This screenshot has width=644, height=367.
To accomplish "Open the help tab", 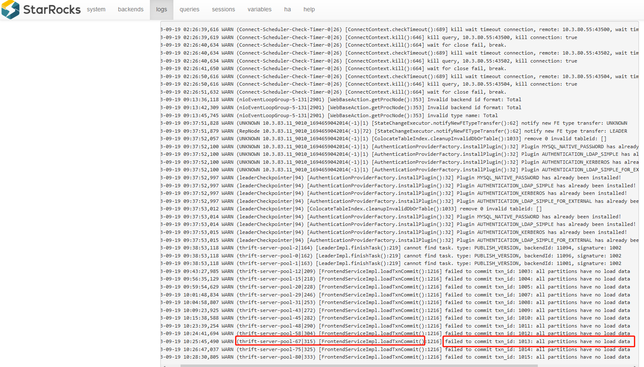I will pyautogui.click(x=309, y=9).
